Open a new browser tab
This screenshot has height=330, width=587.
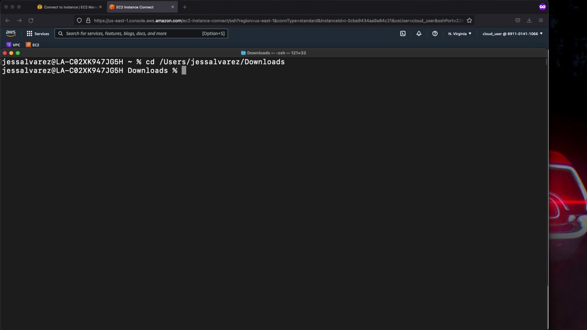[185, 7]
